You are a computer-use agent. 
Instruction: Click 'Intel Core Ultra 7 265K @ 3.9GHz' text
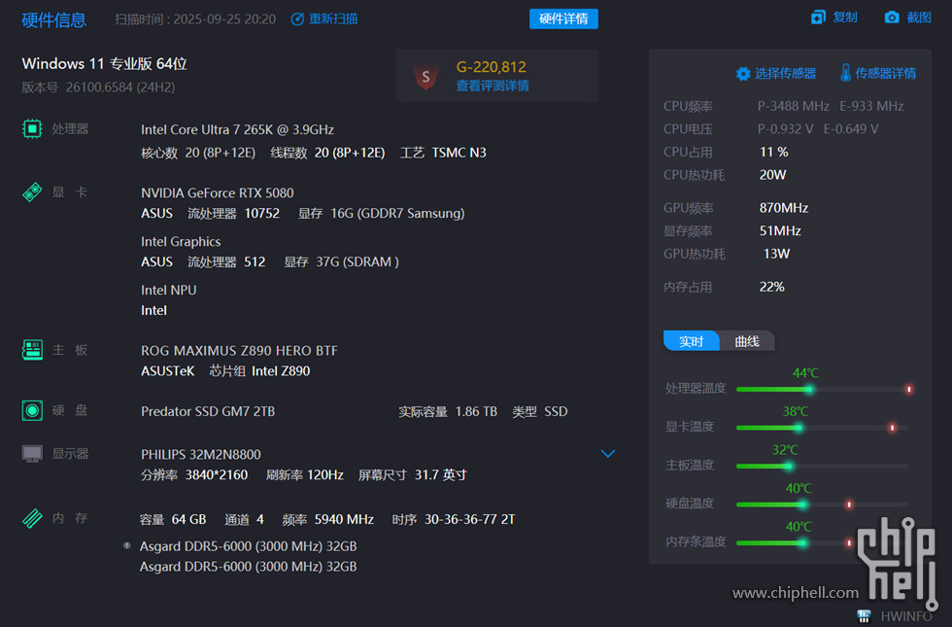click(237, 129)
